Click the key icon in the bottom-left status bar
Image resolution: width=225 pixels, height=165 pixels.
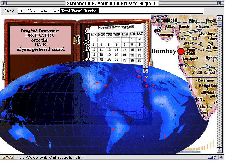(7, 157)
